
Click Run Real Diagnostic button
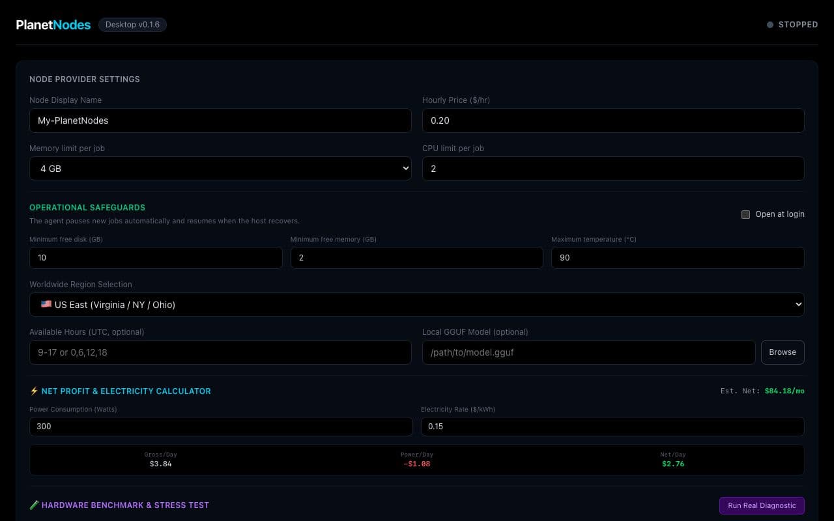762,505
